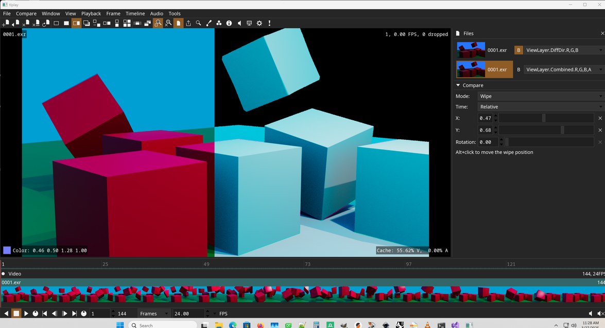This screenshot has height=328, width=605.
Task: Click the wipe Y position slider
Action: point(546,130)
